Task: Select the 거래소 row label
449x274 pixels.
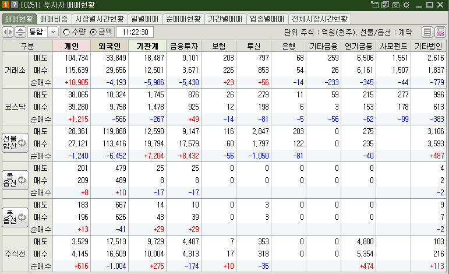Action: coord(15,70)
